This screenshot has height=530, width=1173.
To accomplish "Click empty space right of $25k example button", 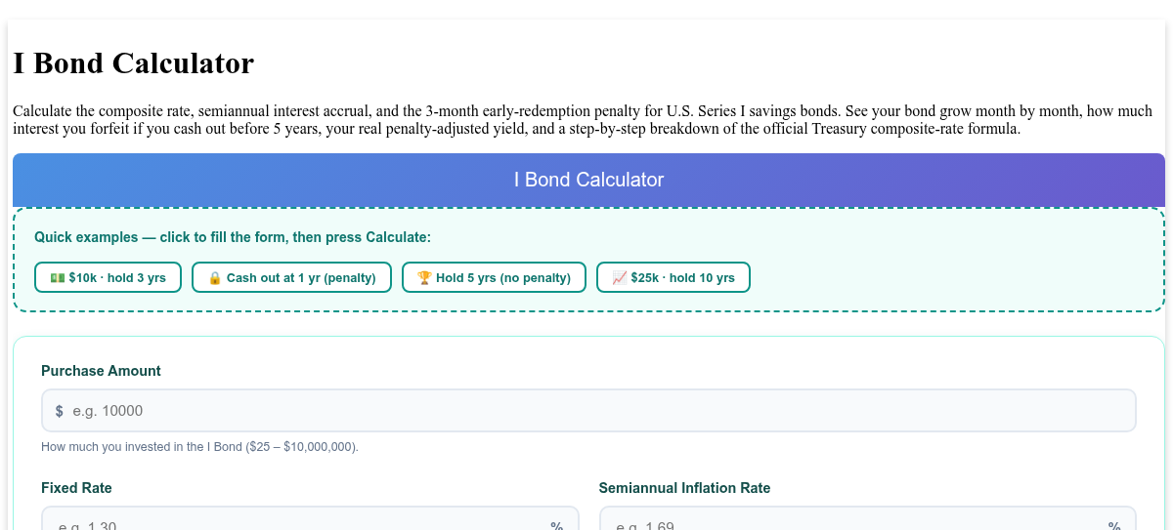I will 953,277.
